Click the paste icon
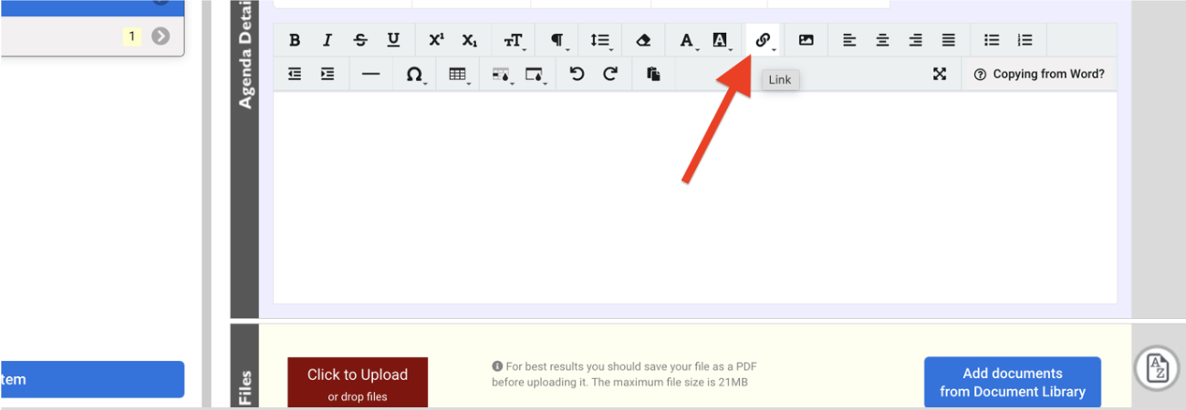Image resolution: width=1186 pixels, height=410 pixels. (653, 75)
